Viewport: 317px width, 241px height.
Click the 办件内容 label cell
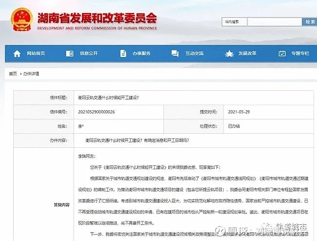pos(44,141)
